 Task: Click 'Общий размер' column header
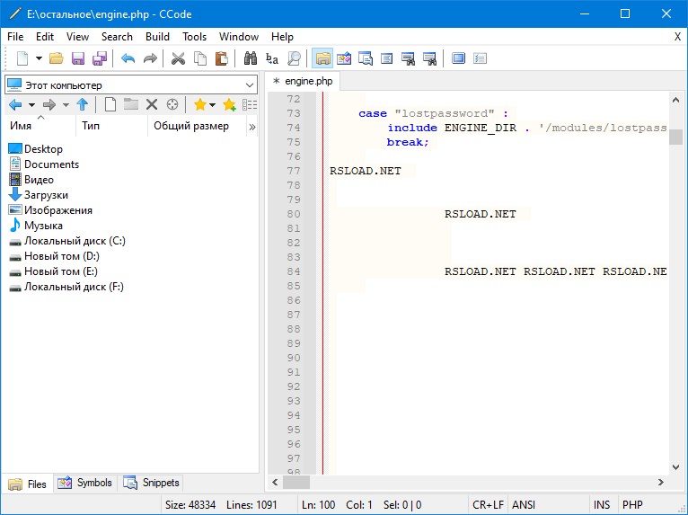click(x=190, y=127)
